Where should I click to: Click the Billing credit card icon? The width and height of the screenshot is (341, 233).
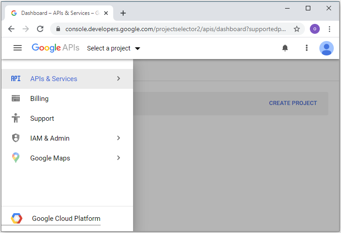[16, 98]
